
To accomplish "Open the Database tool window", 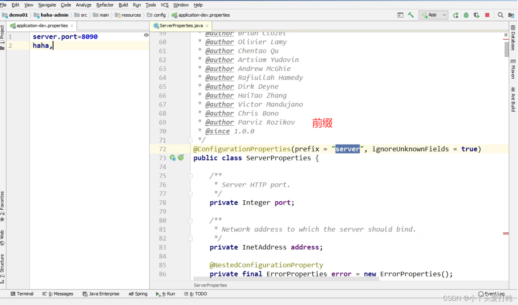I will 513,38.
